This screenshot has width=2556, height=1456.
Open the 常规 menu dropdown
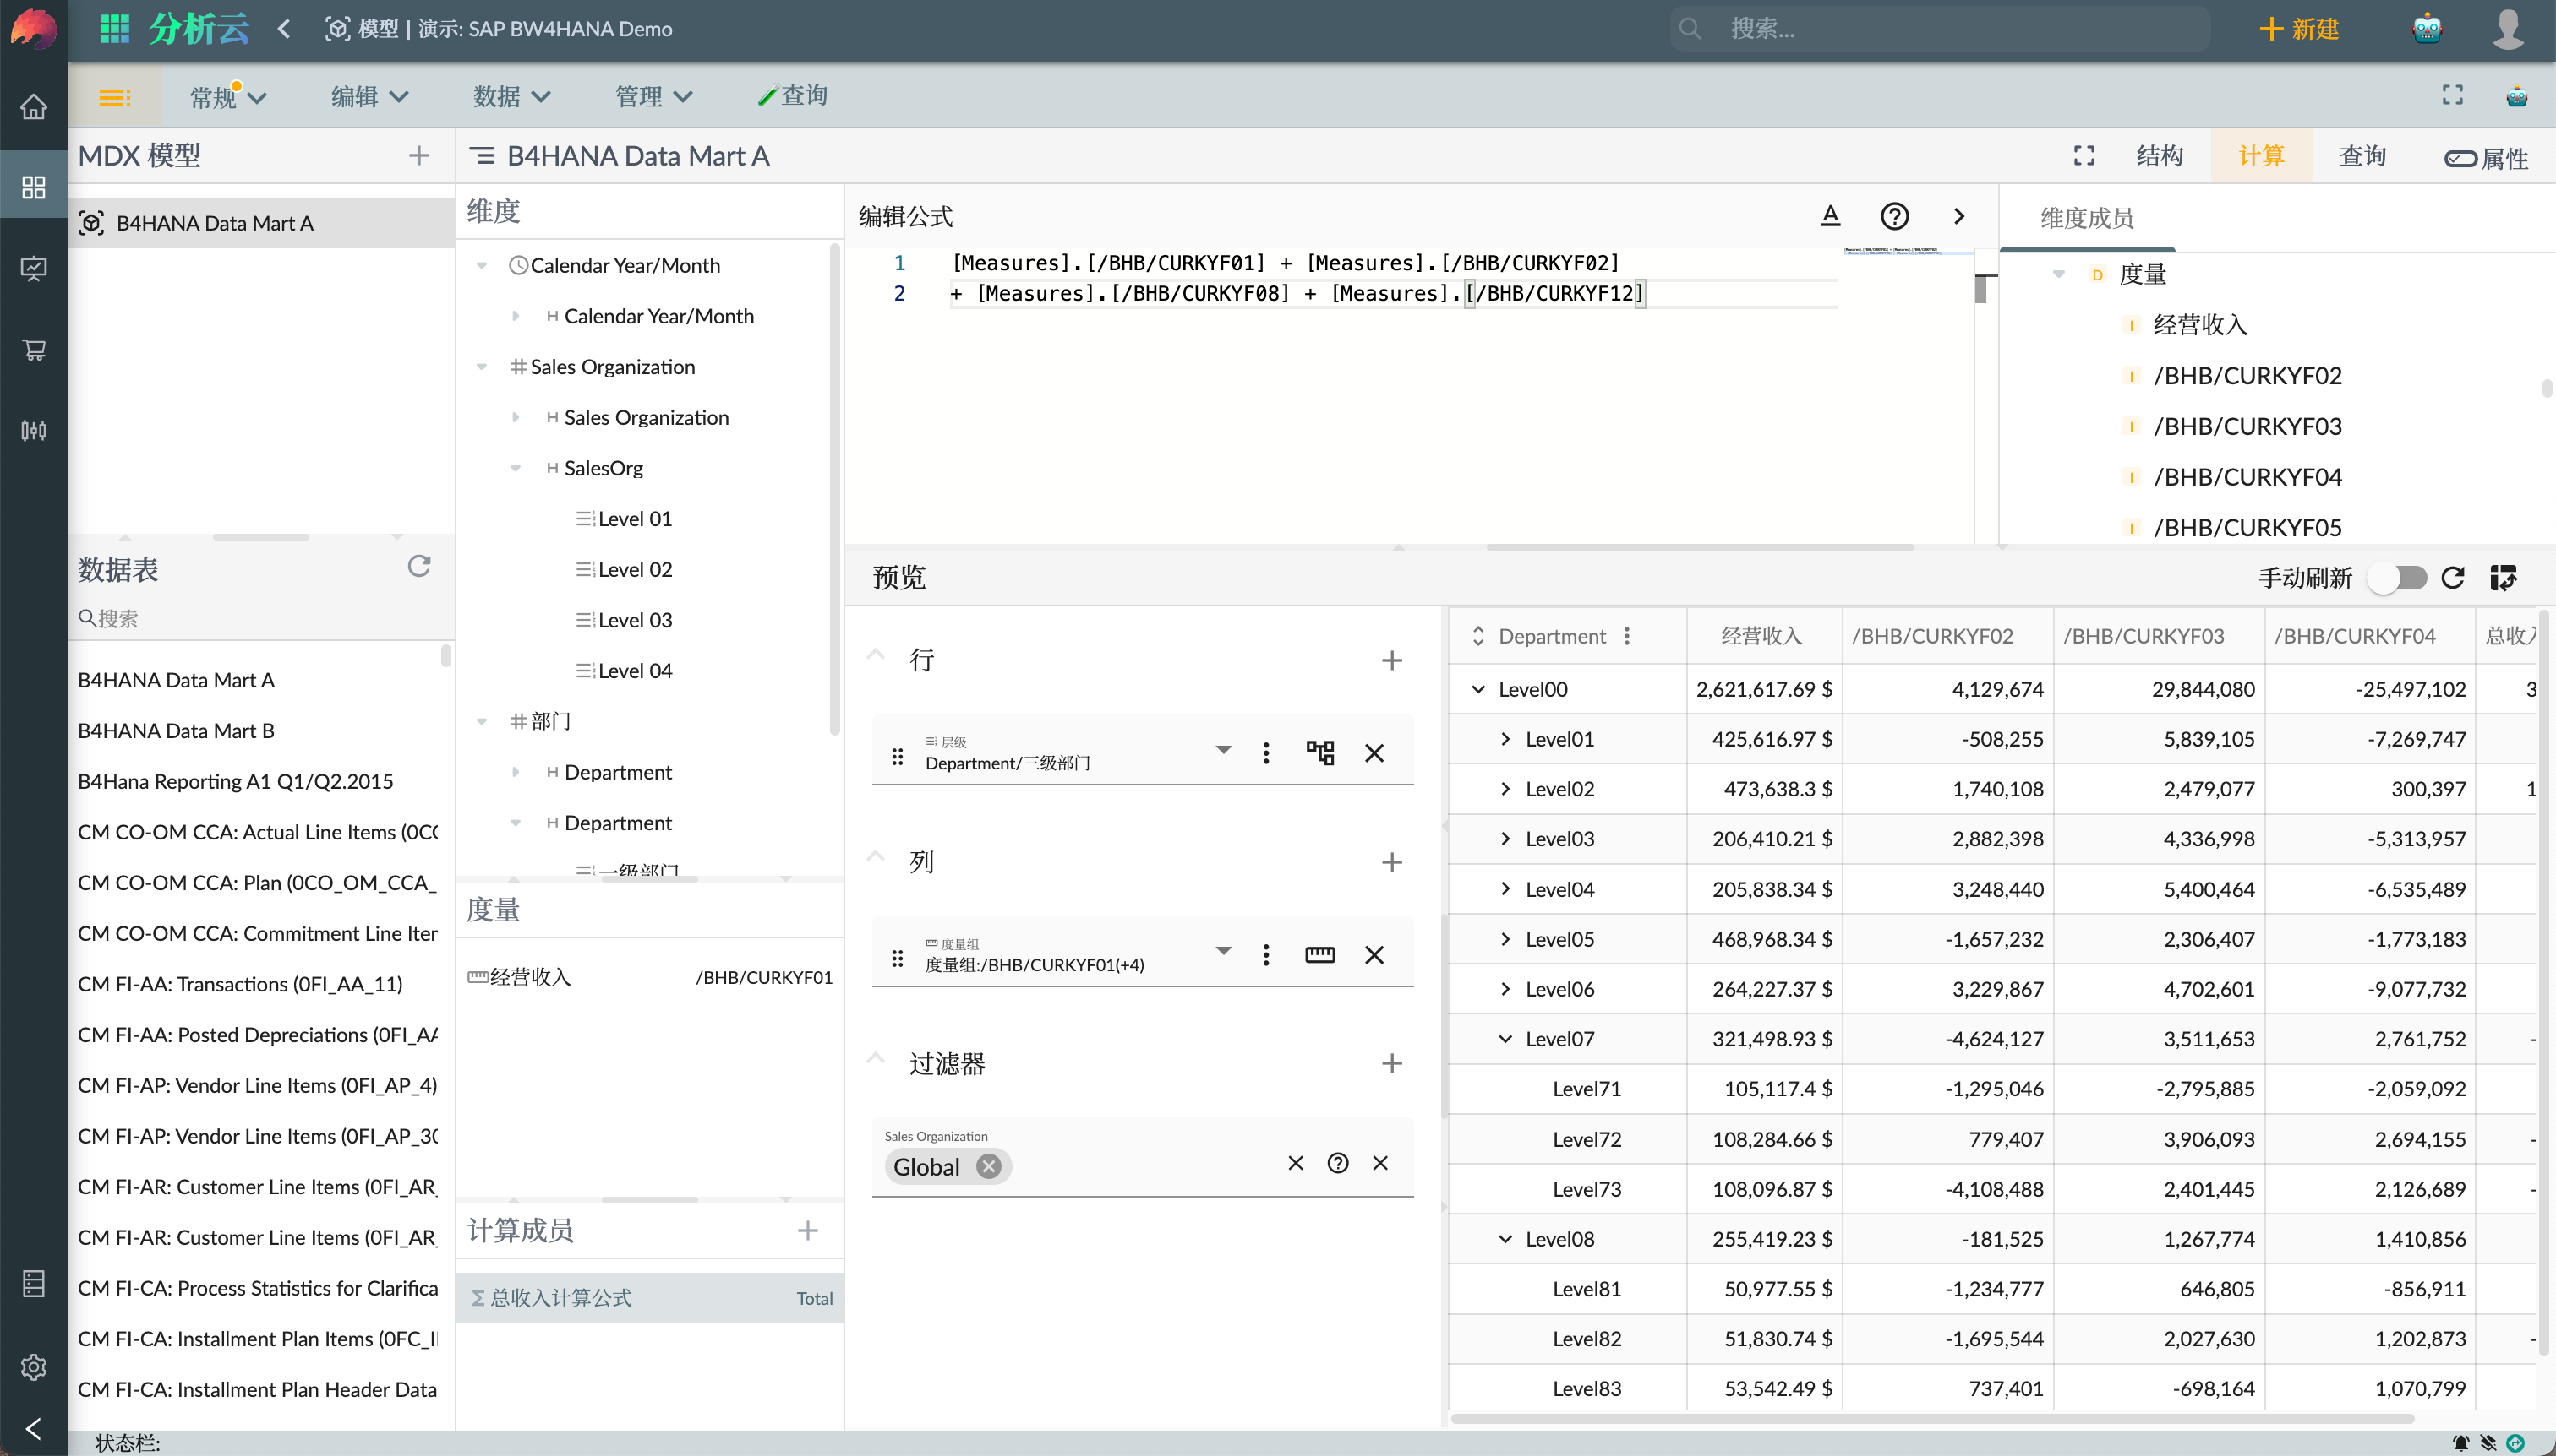[x=227, y=96]
